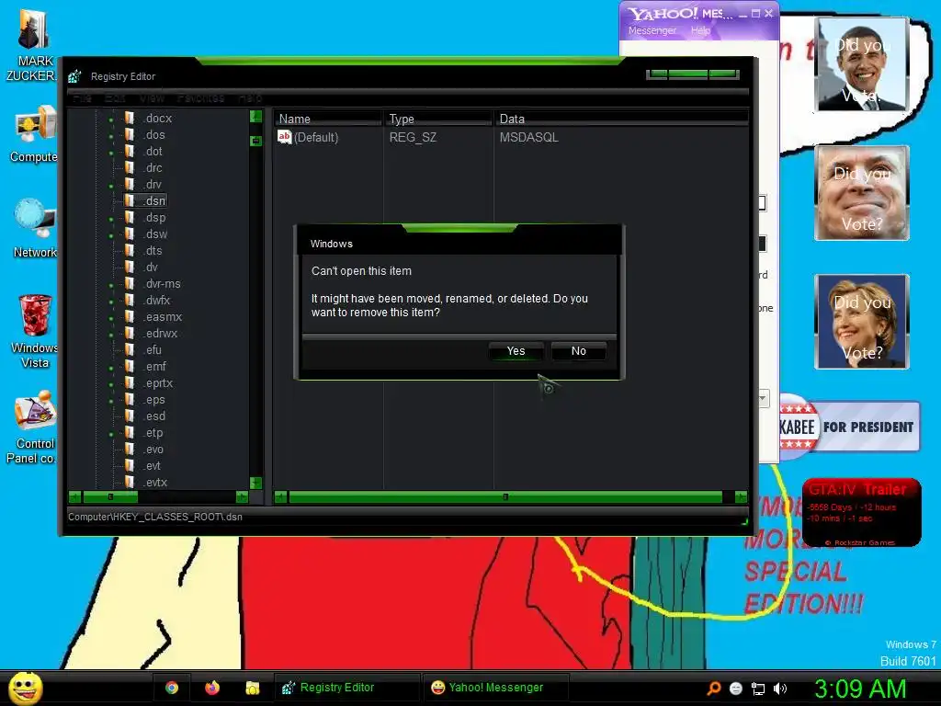Click the magnifier icon in system tray
This screenshot has height=706, width=941.
pyautogui.click(x=713, y=688)
